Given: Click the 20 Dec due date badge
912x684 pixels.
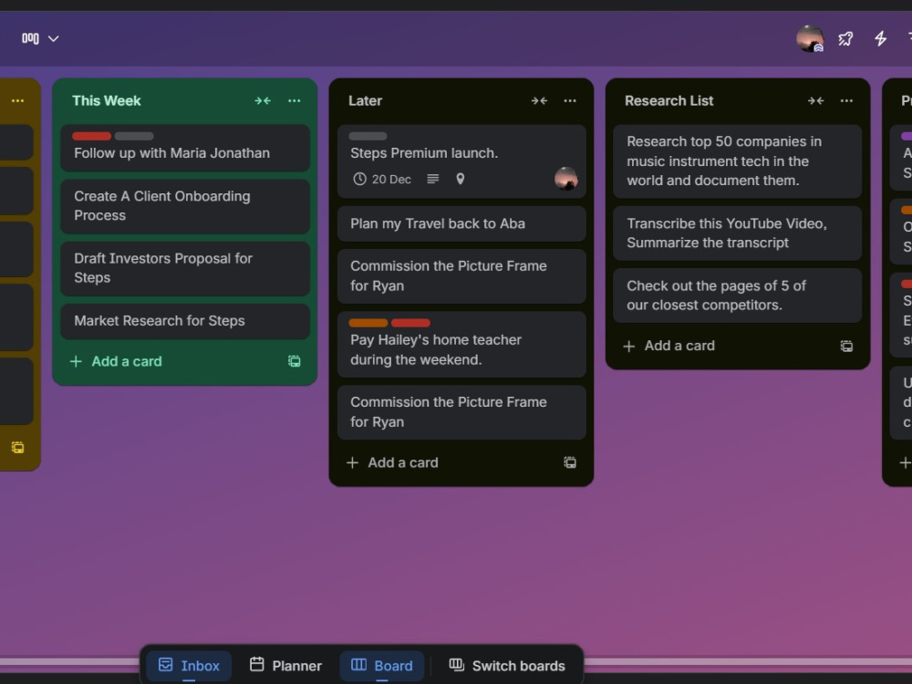Looking at the screenshot, I should point(382,179).
